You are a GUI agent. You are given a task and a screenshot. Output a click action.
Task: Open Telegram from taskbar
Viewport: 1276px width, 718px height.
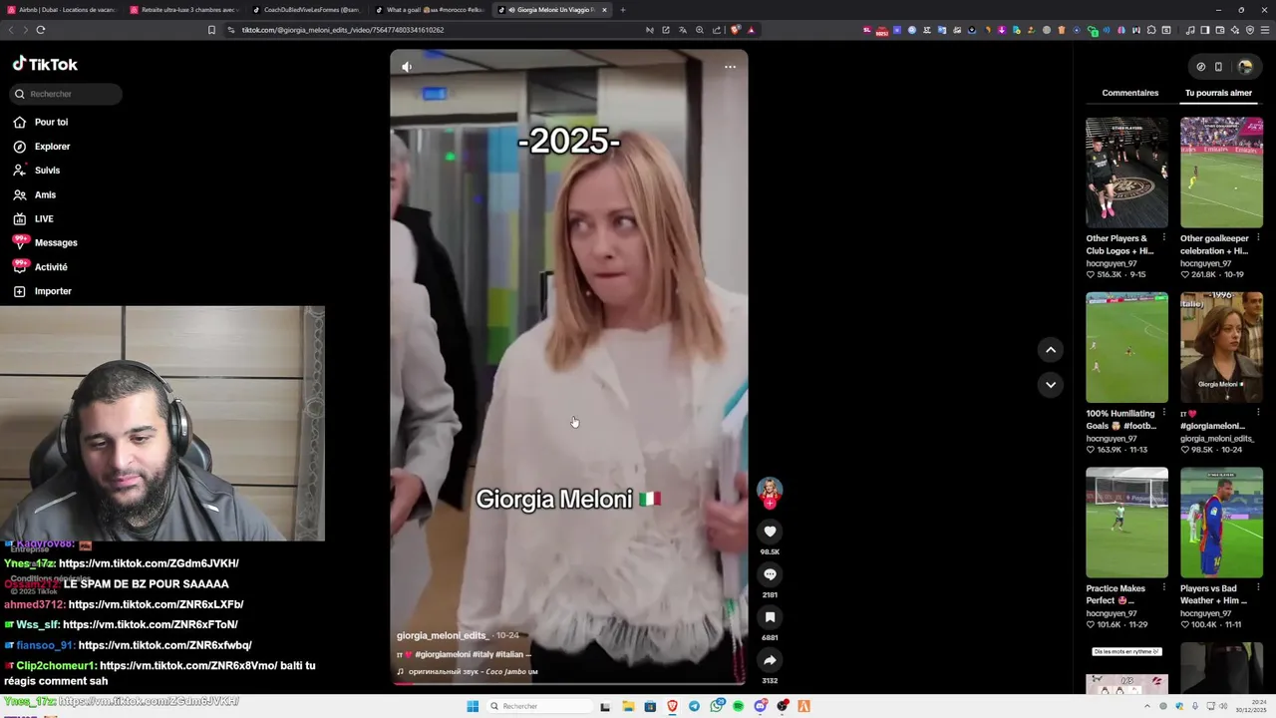tap(694, 706)
